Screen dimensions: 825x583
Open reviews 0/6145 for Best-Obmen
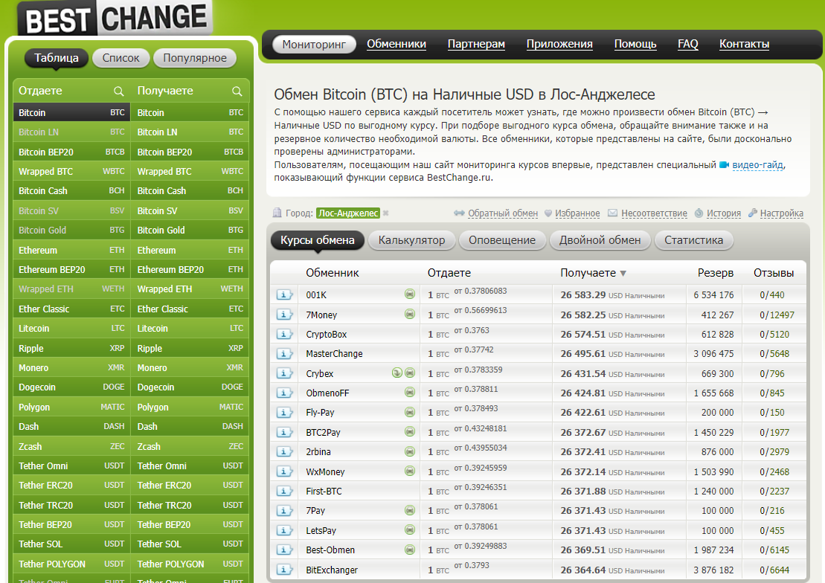tap(774, 550)
